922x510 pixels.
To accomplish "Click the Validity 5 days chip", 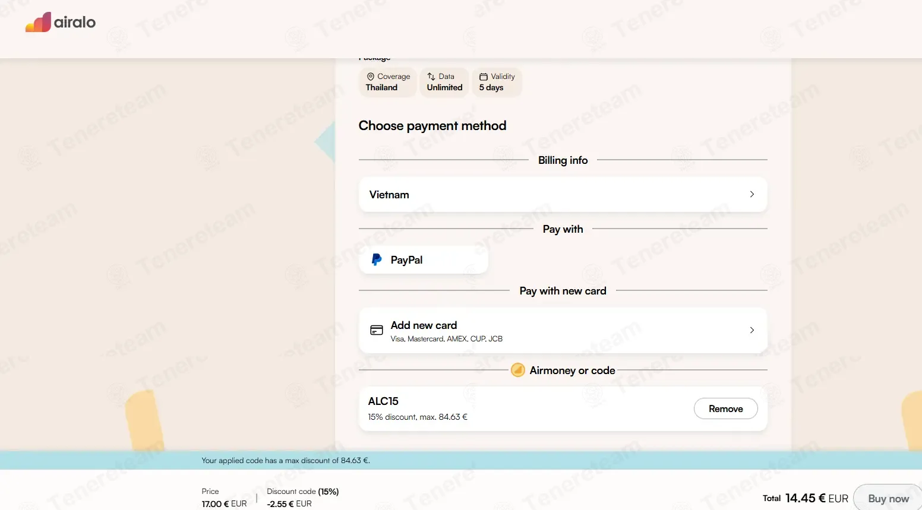I will 497,82.
